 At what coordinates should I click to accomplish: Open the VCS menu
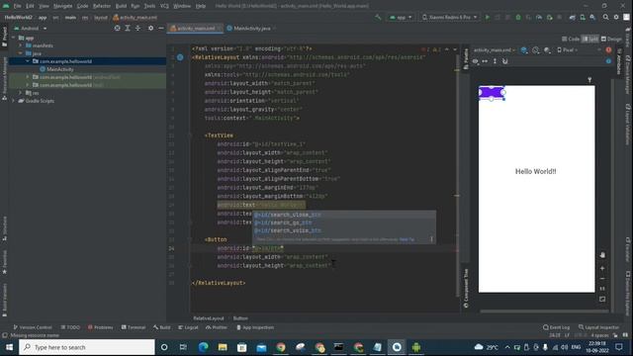(x=164, y=6)
